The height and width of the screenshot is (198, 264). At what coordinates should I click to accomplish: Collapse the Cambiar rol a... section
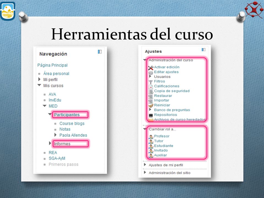click(145, 129)
